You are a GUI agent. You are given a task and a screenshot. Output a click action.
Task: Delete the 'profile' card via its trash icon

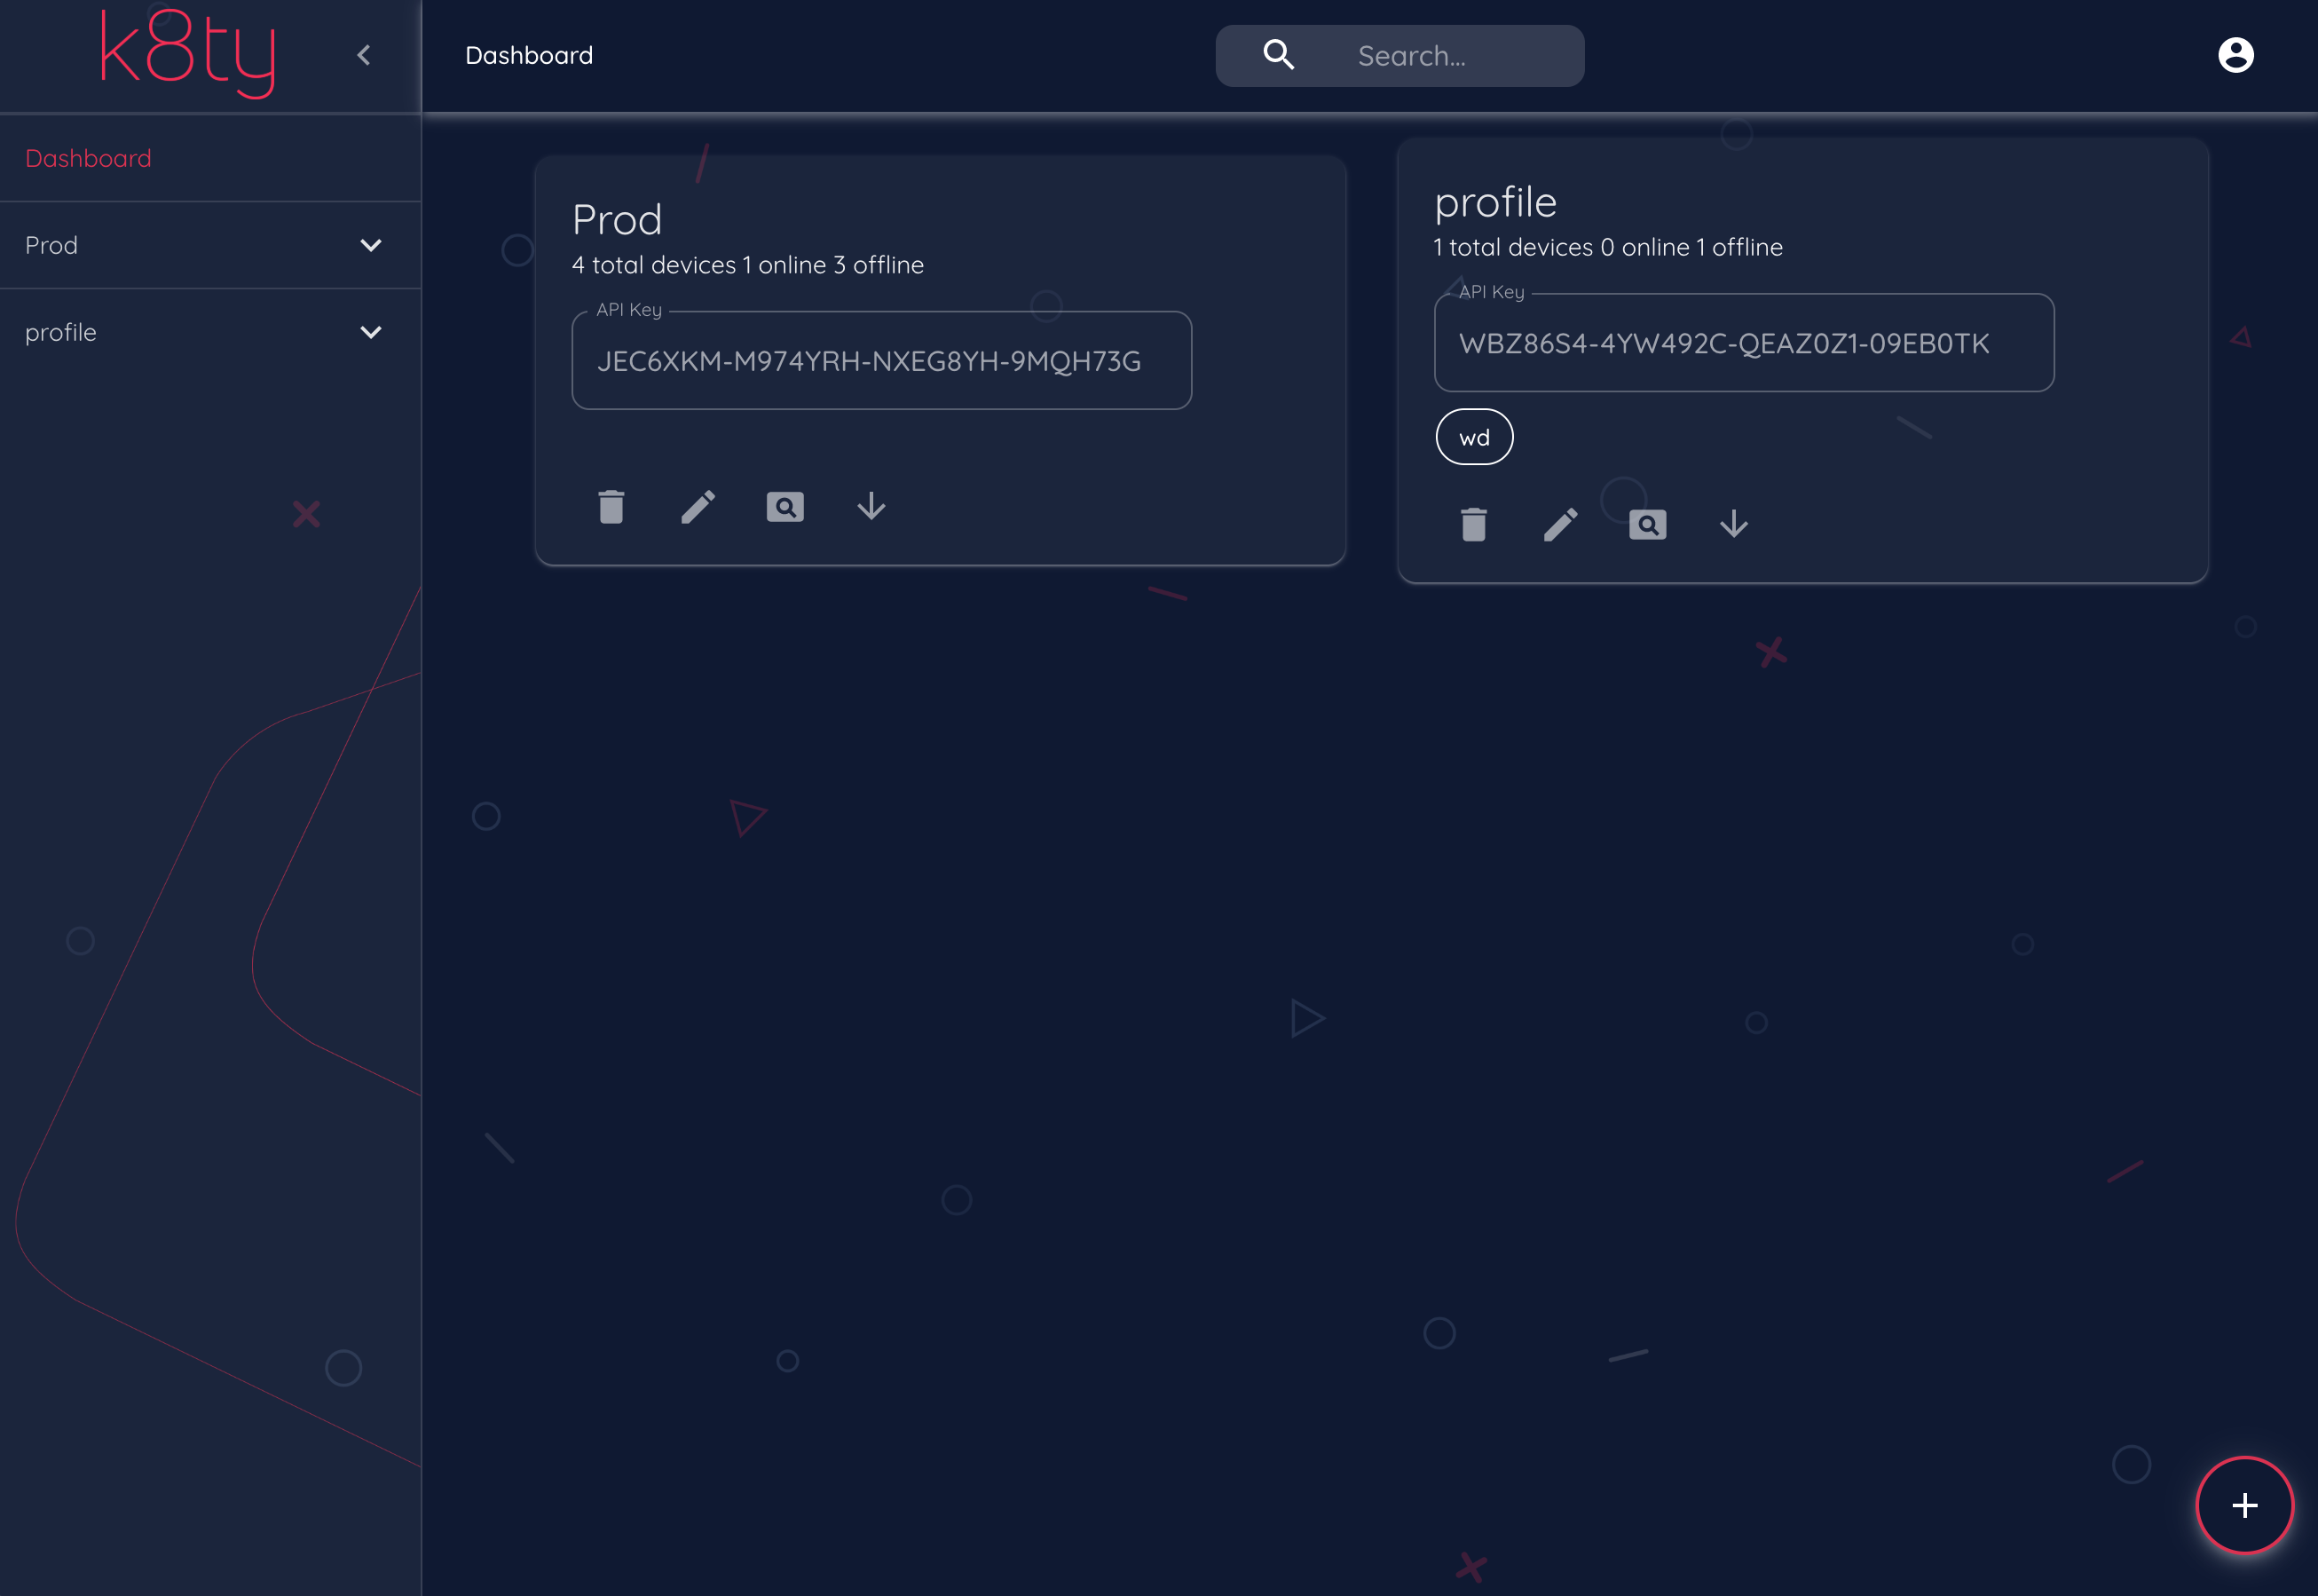point(1473,525)
